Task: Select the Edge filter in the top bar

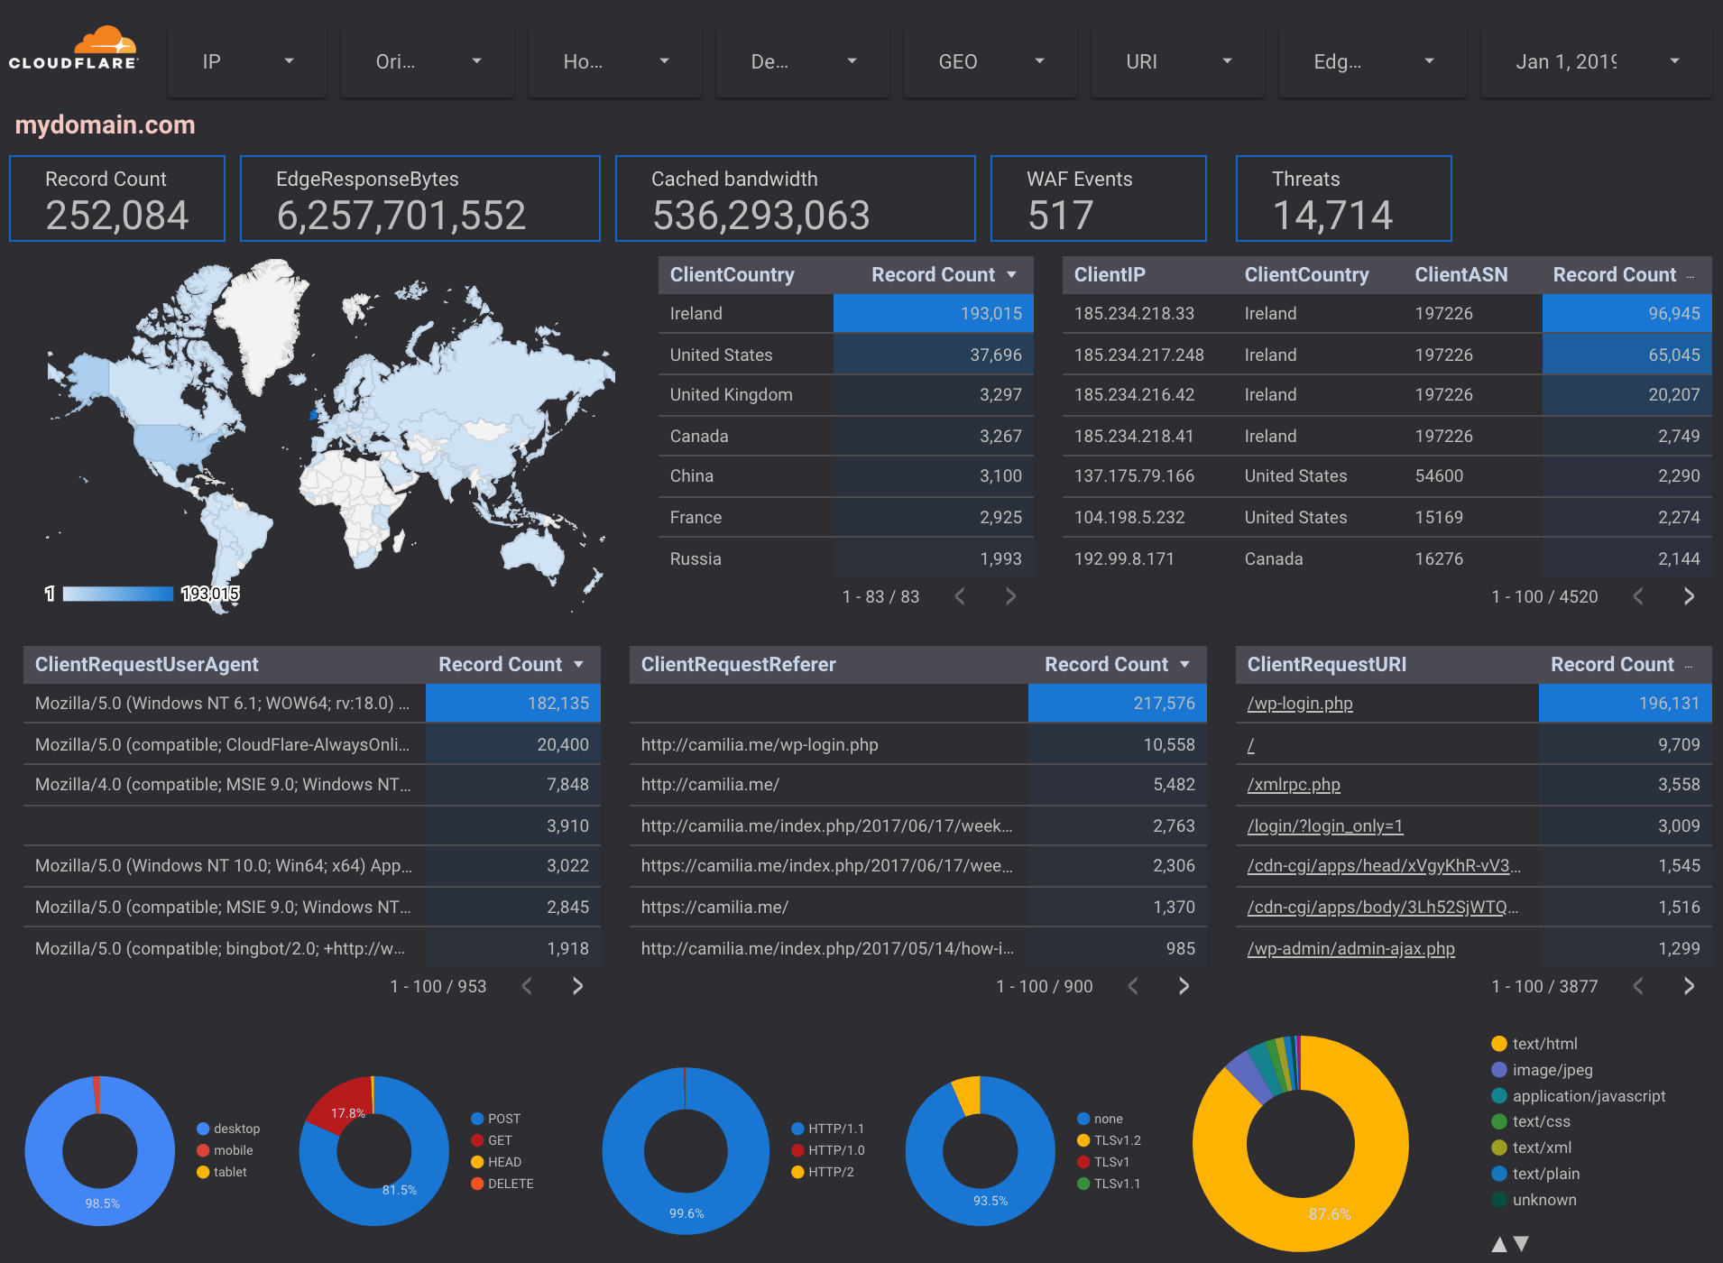Action: pos(1372,60)
